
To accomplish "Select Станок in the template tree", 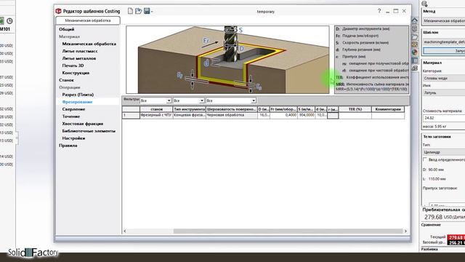I will tap(66, 80).
